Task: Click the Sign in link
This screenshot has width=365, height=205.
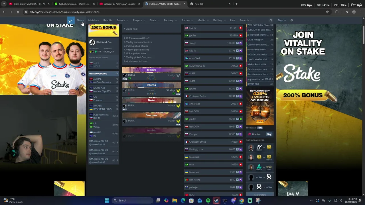Action: tap(281, 20)
